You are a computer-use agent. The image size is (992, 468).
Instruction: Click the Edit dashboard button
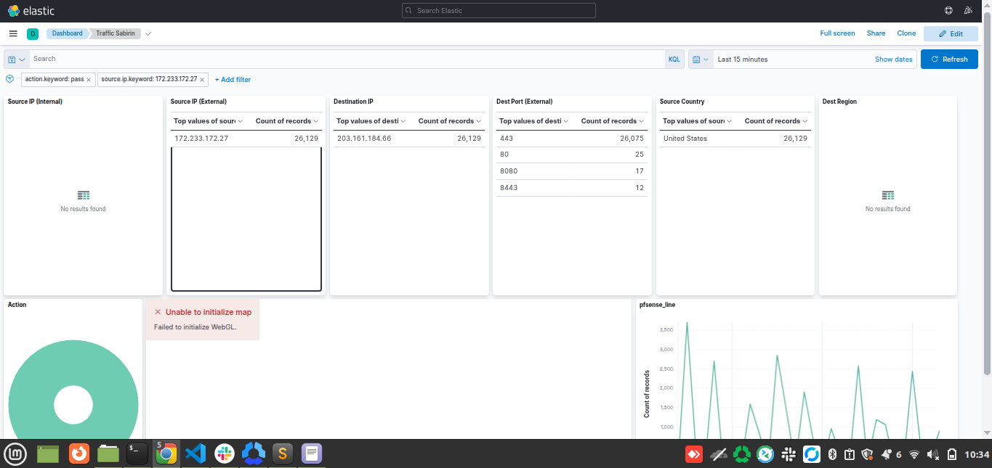pos(951,33)
